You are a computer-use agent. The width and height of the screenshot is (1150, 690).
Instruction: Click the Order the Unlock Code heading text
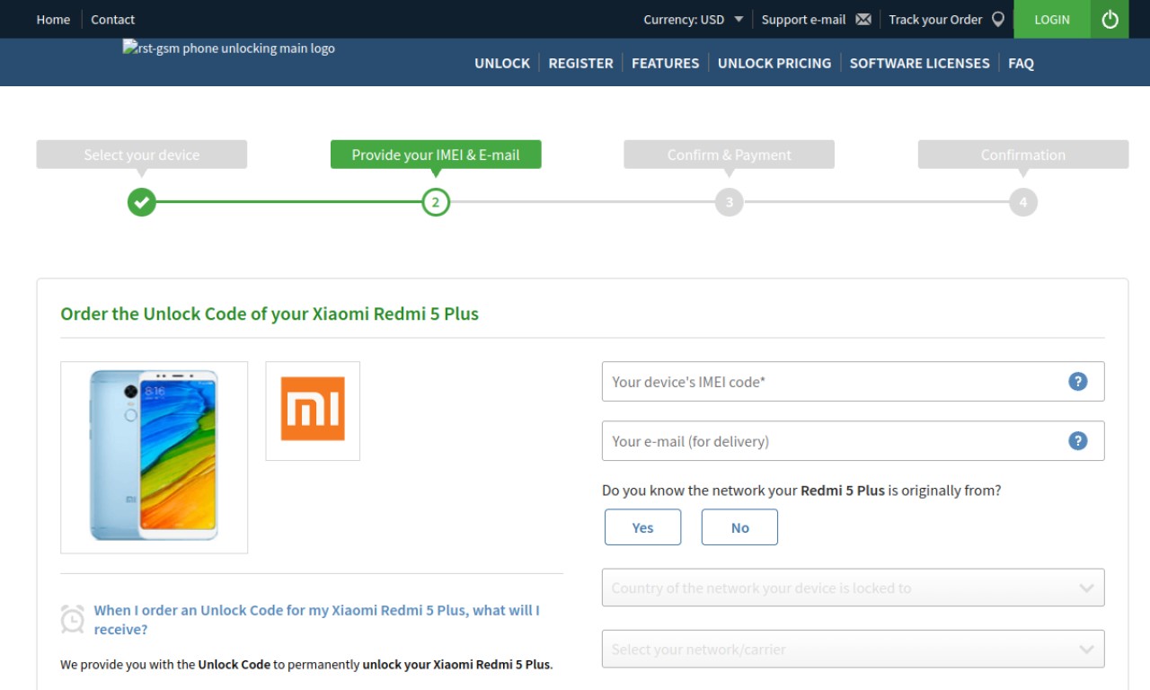pos(270,314)
